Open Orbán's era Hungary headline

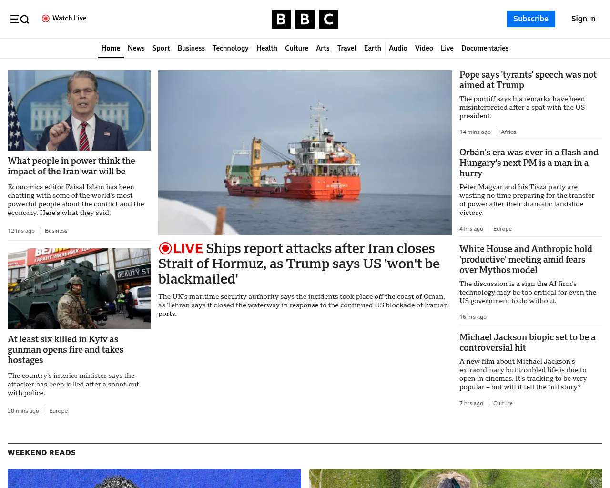tap(529, 163)
